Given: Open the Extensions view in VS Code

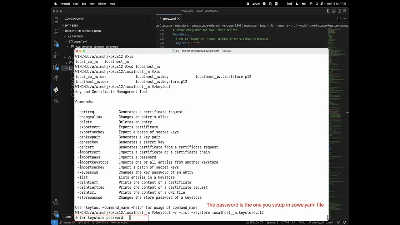Looking at the screenshot, I should pos(56,67).
